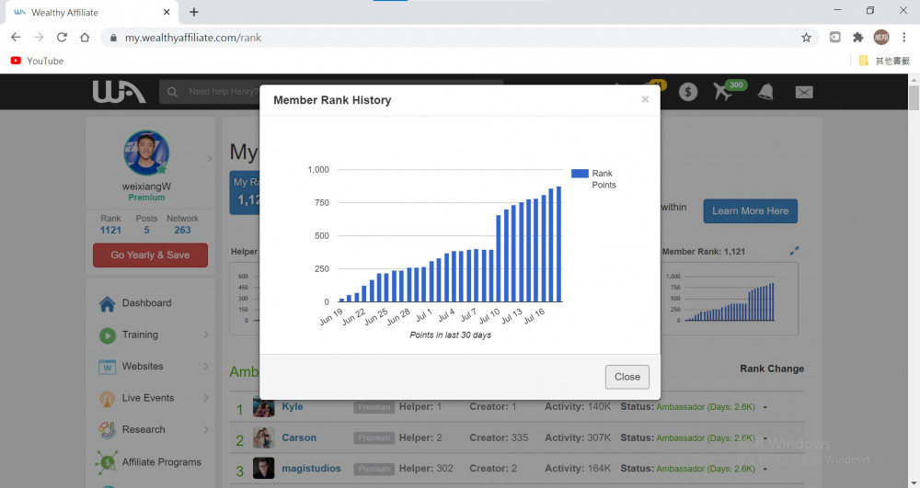Open Dashboard from the sidebar
The width and height of the screenshot is (920, 488).
pos(146,303)
